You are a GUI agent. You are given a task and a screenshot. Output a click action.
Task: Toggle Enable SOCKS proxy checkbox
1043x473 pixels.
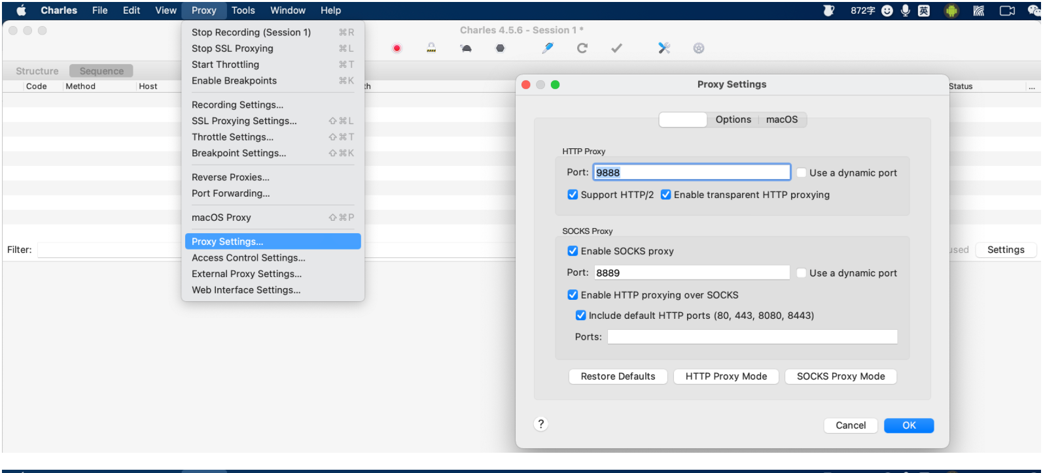coord(573,251)
